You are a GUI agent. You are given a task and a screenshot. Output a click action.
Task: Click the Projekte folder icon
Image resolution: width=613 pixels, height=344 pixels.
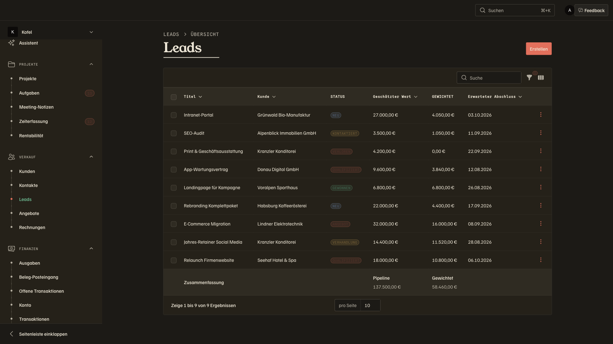pos(11,64)
